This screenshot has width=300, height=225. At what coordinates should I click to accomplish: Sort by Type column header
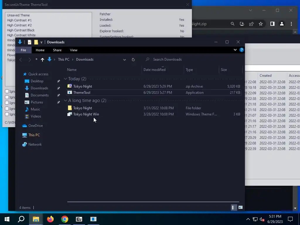coord(189,70)
